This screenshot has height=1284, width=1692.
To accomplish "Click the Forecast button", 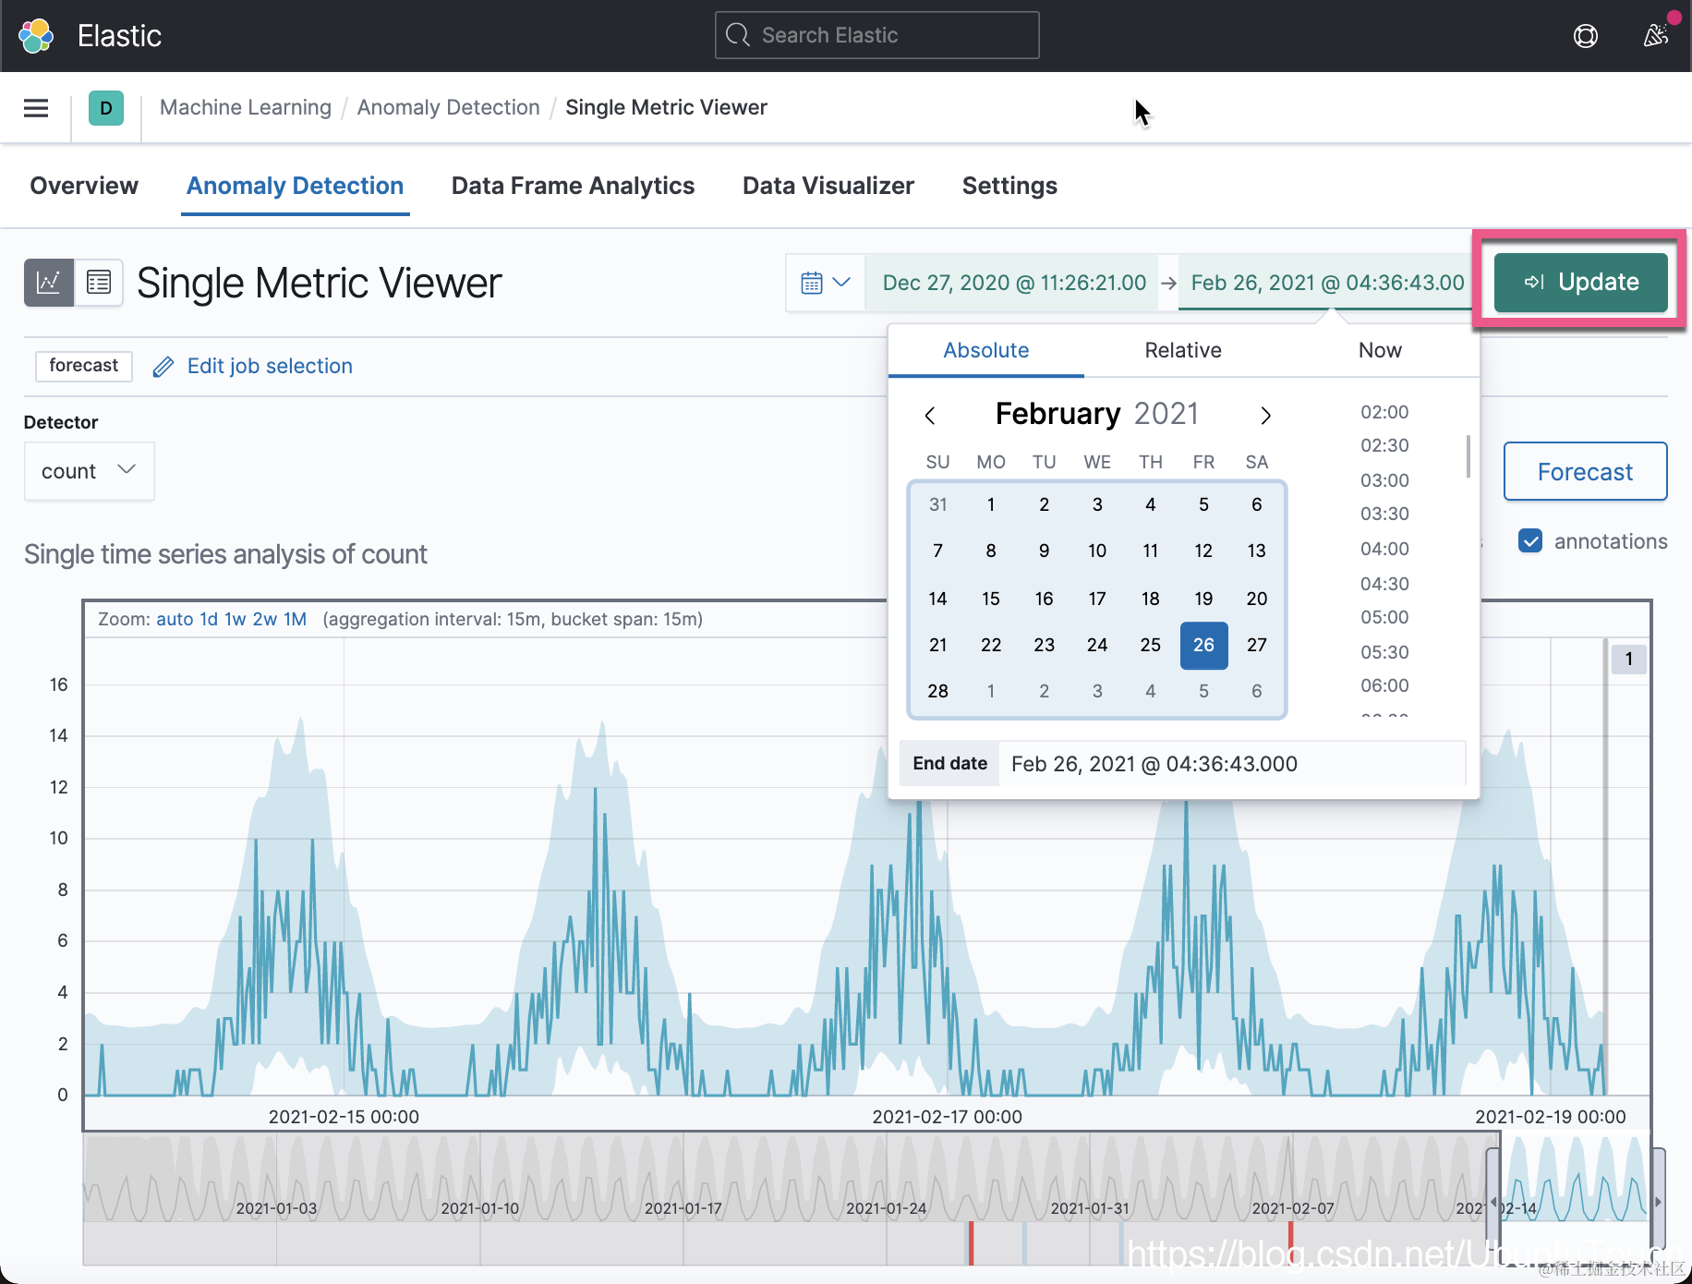I will (1586, 472).
